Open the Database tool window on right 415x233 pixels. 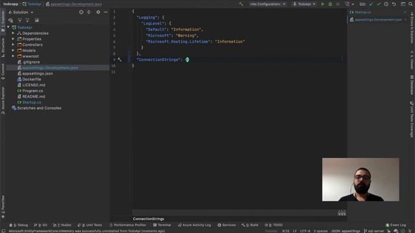(412, 85)
